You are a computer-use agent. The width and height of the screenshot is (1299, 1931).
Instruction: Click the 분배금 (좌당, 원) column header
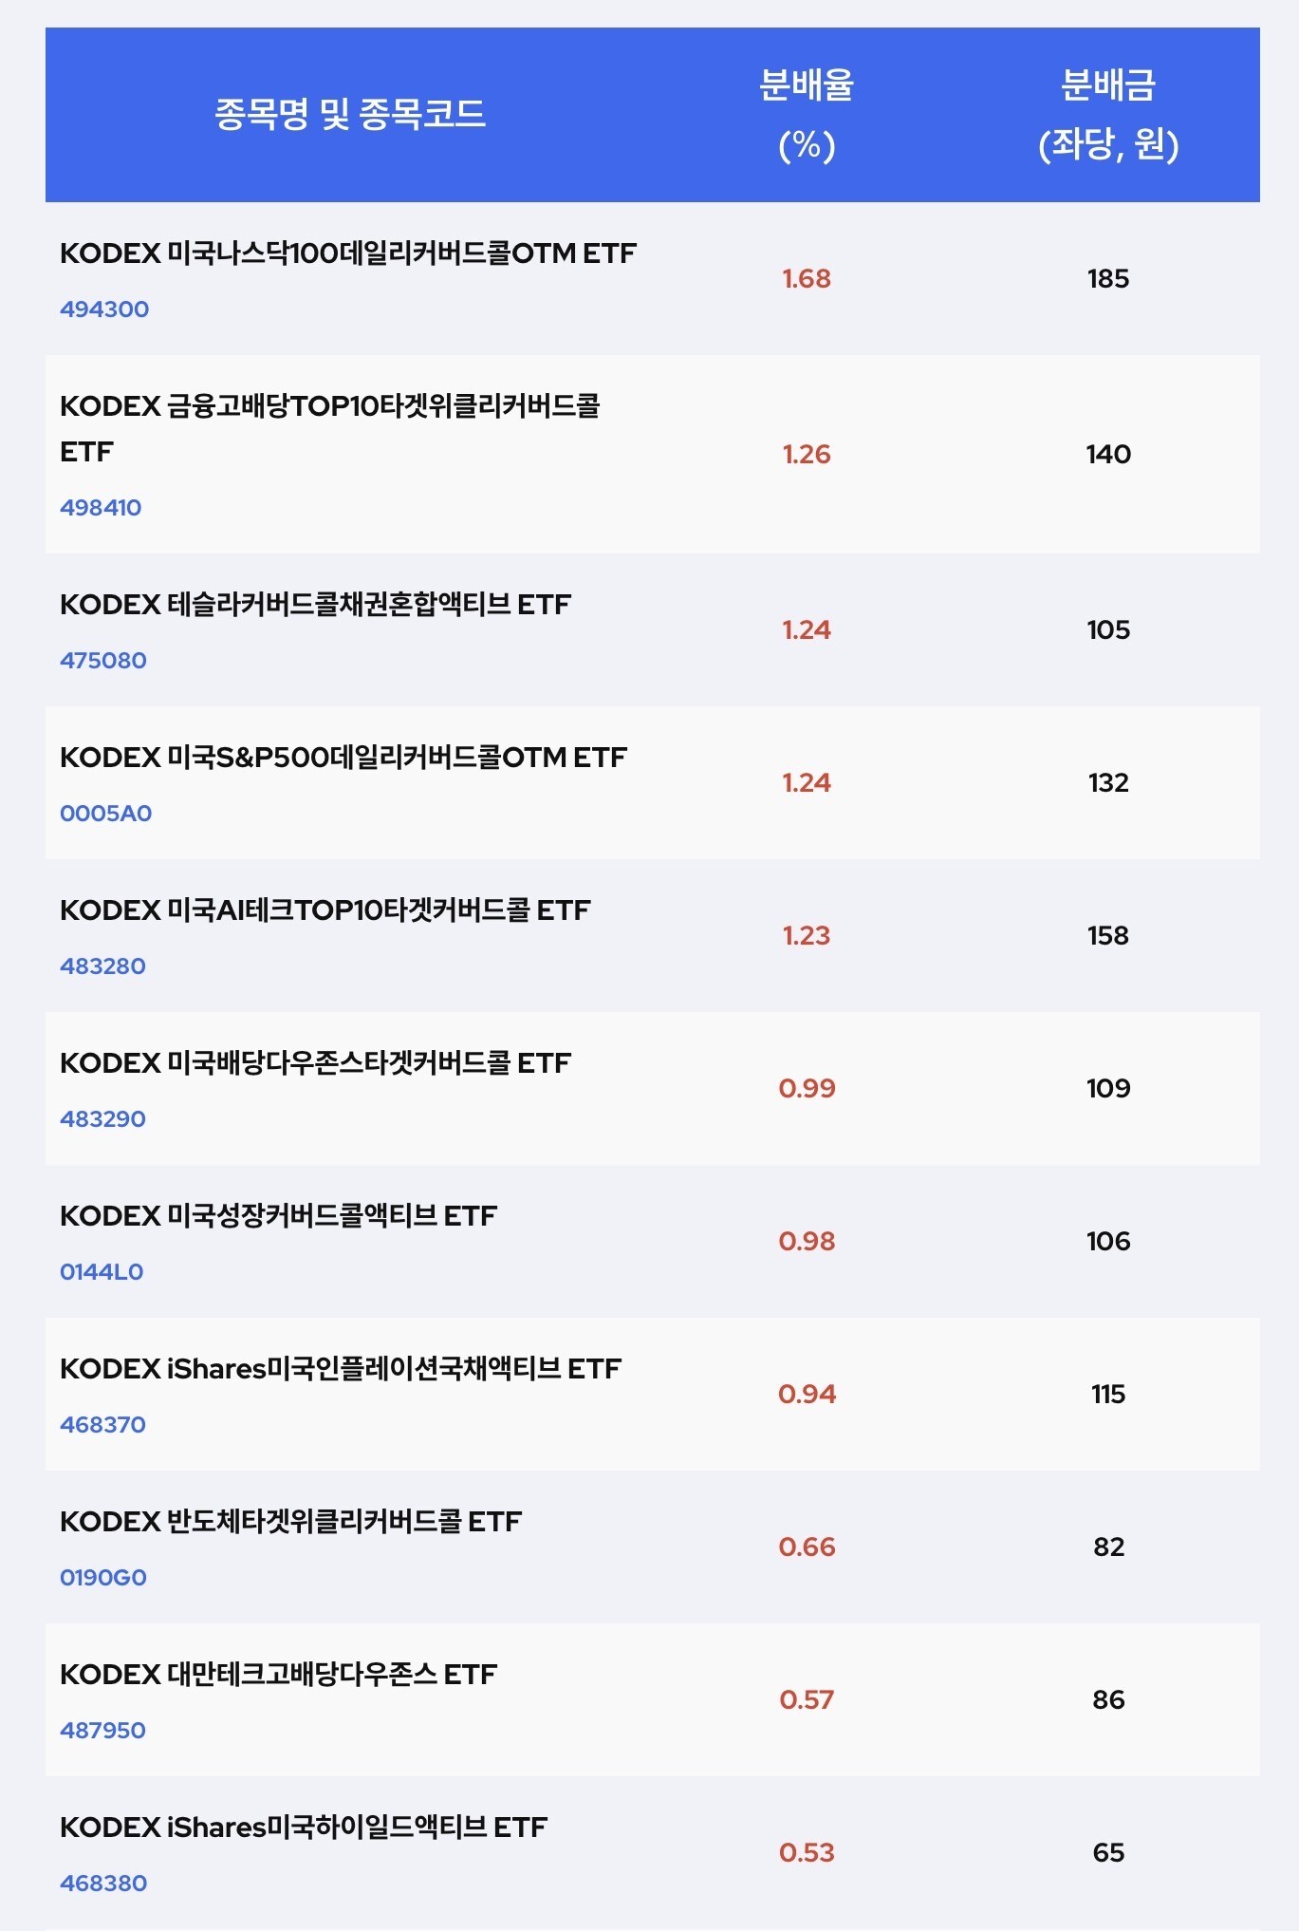[x=1108, y=115]
